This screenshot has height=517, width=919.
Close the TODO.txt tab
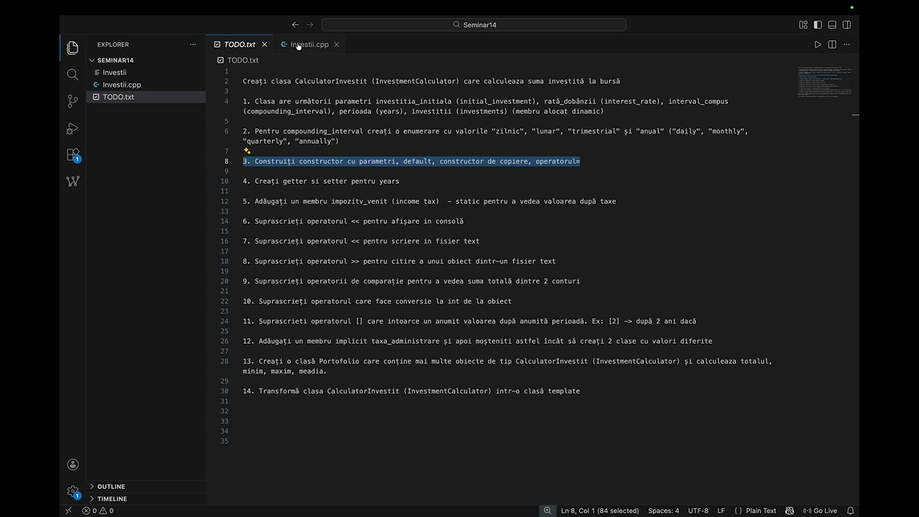(264, 45)
